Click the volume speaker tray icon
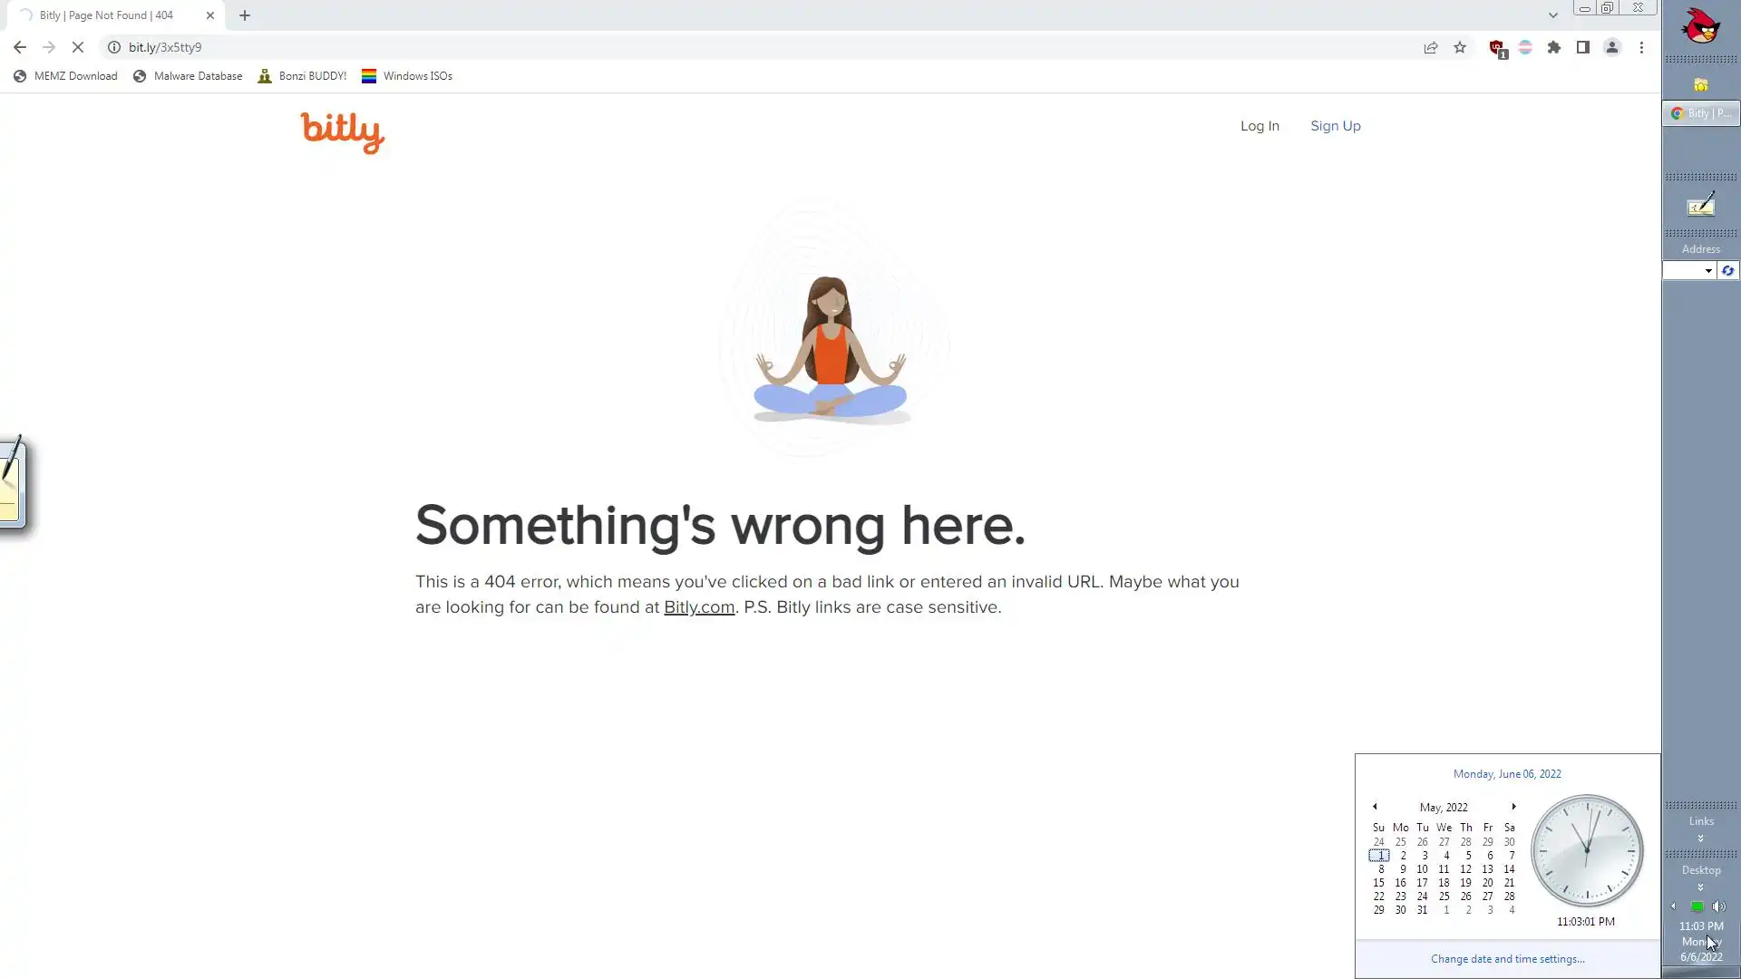This screenshot has width=1741, height=979. click(1718, 906)
